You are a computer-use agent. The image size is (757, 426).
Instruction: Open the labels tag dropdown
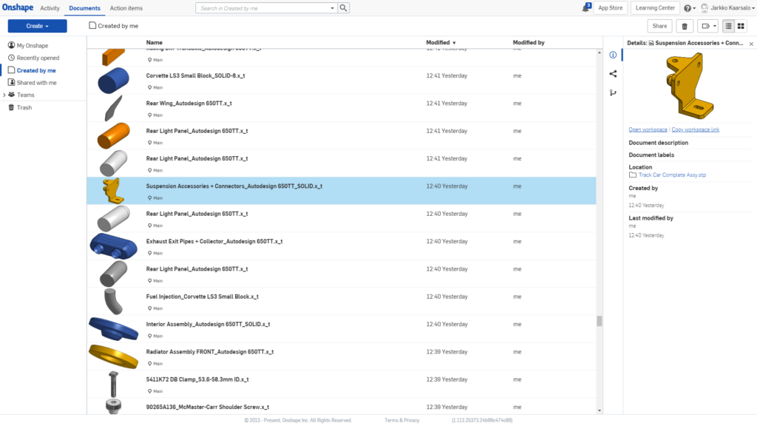point(708,26)
